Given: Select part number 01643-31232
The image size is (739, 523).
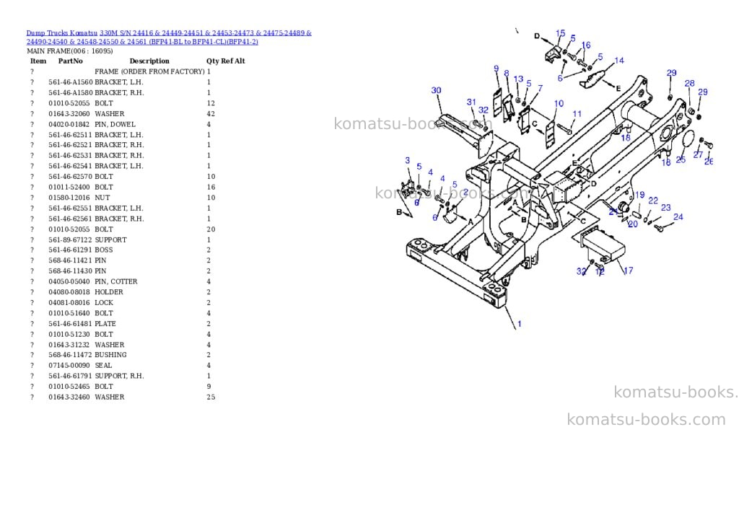Looking at the screenshot, I should (x=69, y=345).
